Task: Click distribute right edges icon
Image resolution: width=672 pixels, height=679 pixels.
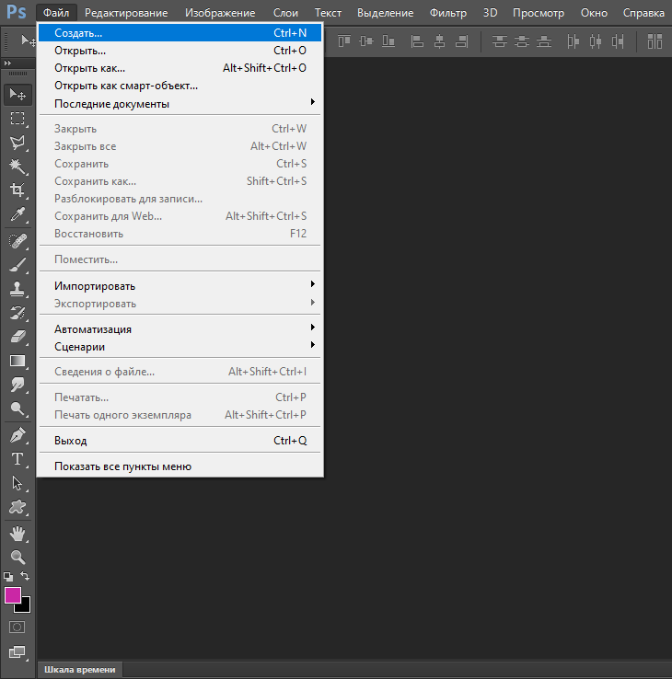Action: 618,41
